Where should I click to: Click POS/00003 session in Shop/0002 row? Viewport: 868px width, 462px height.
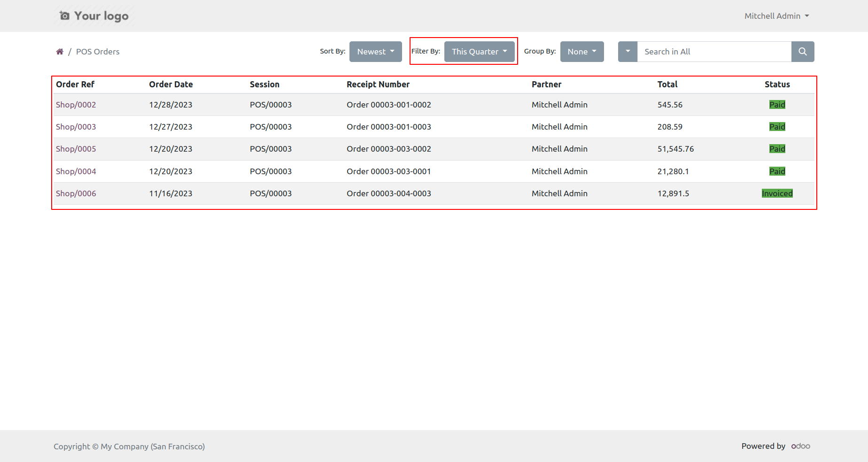click(x=271, y=105)
